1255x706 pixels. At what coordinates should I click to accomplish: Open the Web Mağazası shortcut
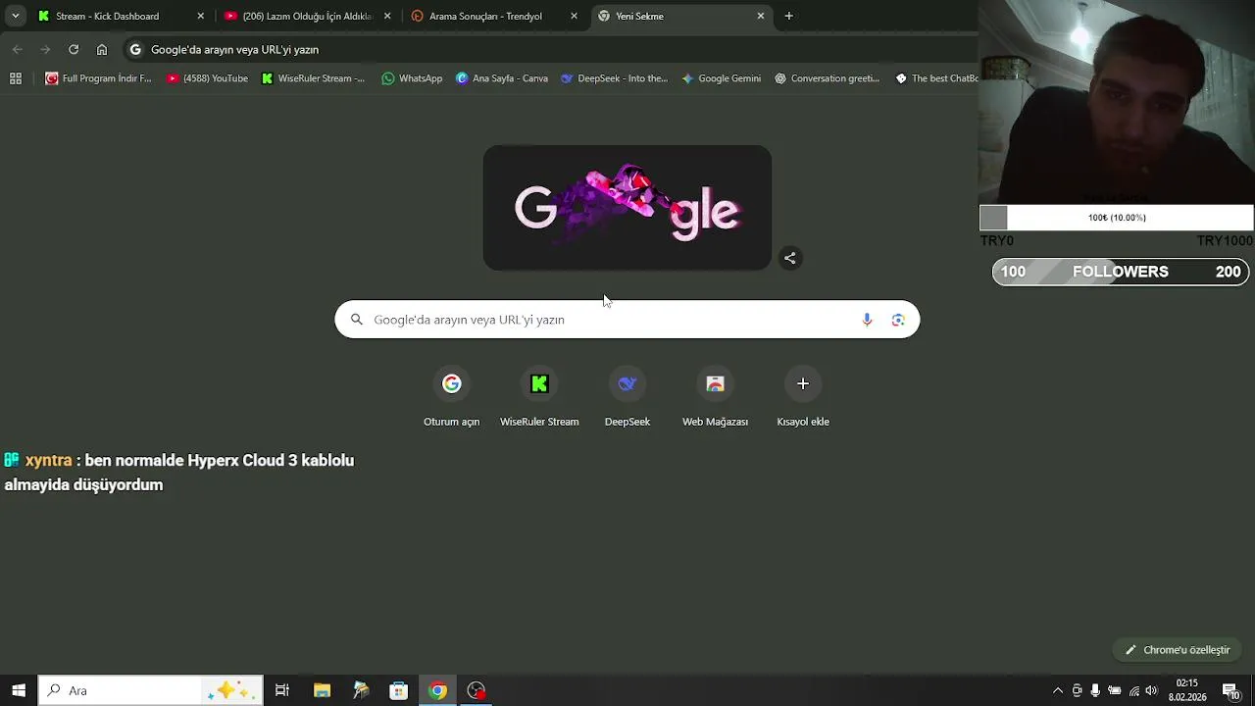pos(715,397)
